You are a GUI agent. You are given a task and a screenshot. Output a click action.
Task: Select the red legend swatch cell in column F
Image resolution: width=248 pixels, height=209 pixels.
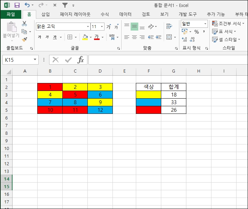coord(148,110)
